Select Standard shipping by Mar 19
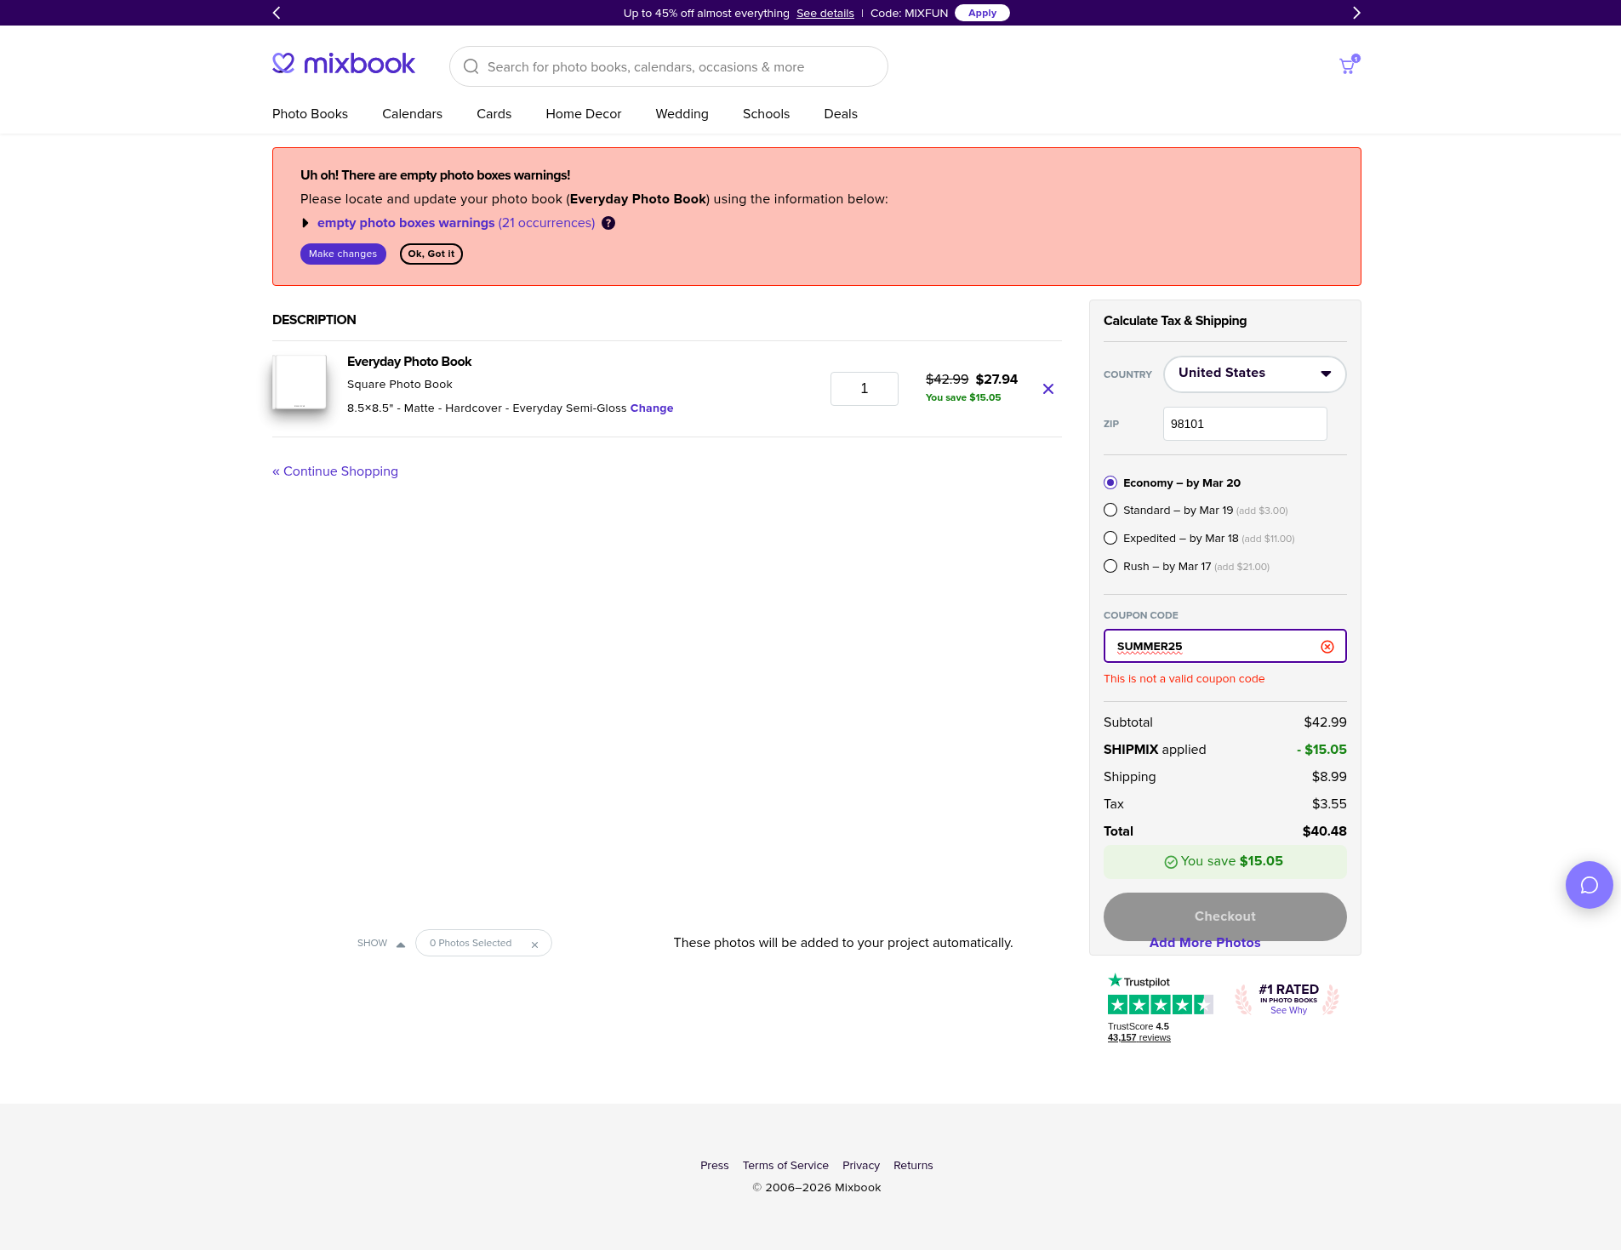The image size is (1621, 1250). tap(1110, 511)
